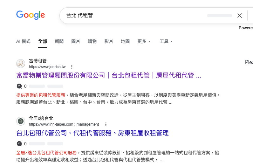Open the 購物 tab
The height and width of the screenshot is (166, 253).
[x=92, y=41]
